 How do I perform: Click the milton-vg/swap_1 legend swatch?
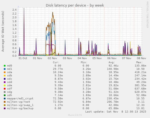coord(5,105)
